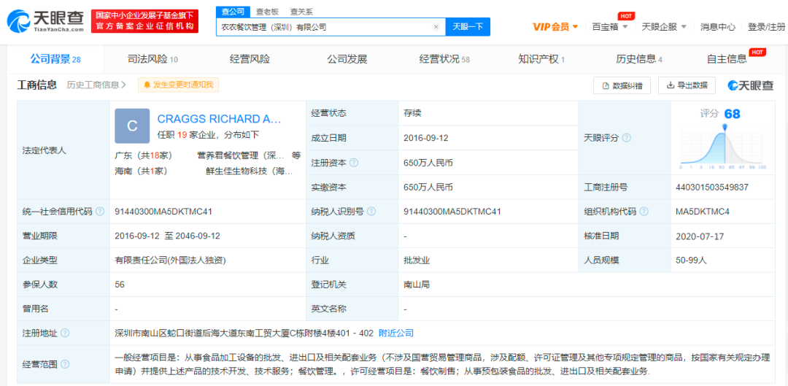788x386 pixels.
Task: Switch to the 历史信息 tab
Action: 638,59
